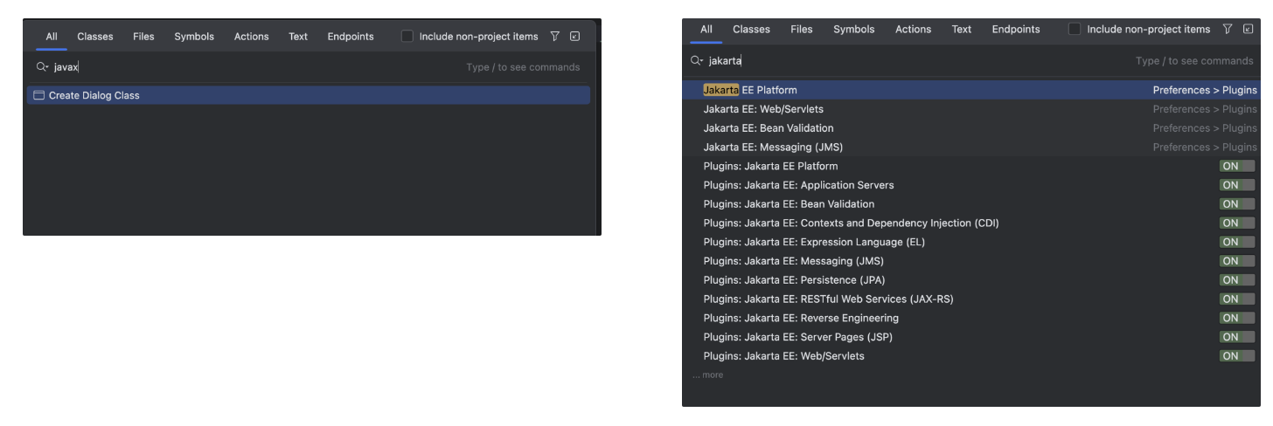Toggle RESTful Web Services (JAX-RS) switch
Screen dimensions: 1273x426
point(1237,299)
